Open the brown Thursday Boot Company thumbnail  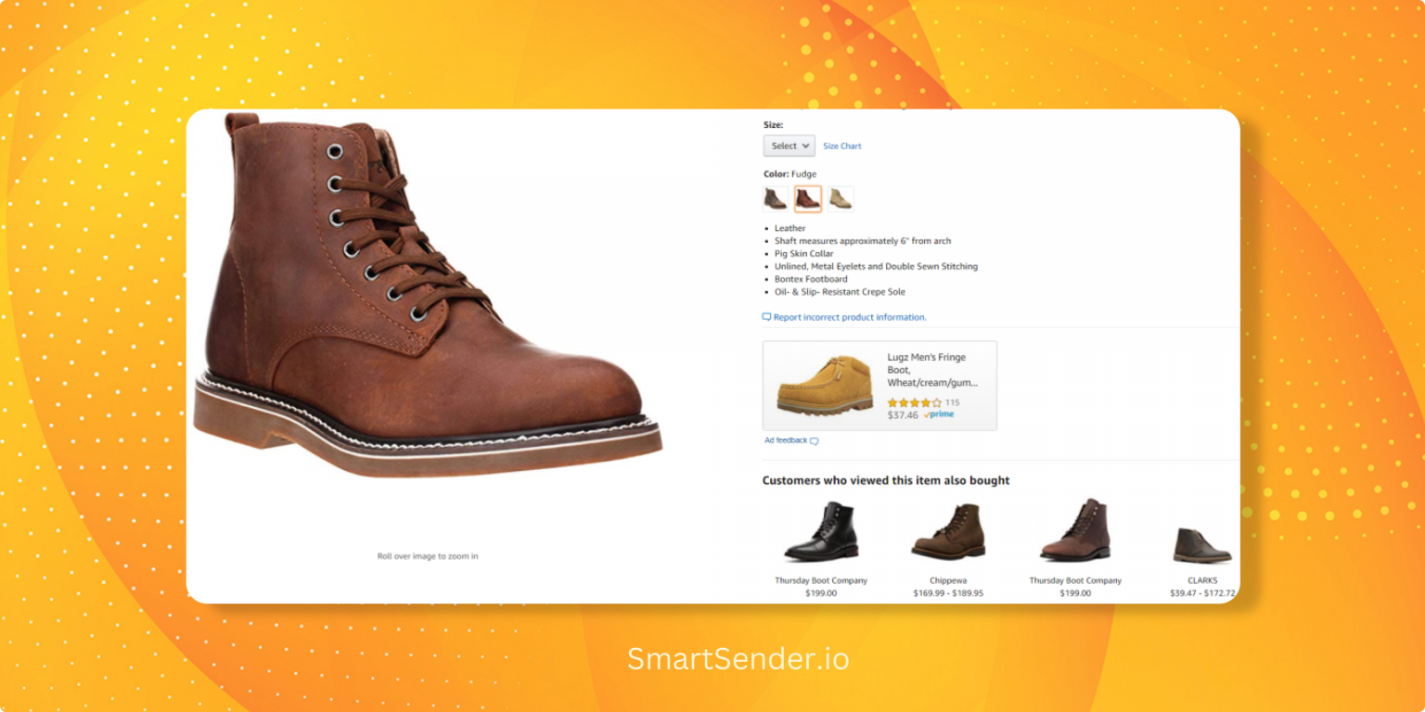pyautogui.click(x=1075, y=530)
